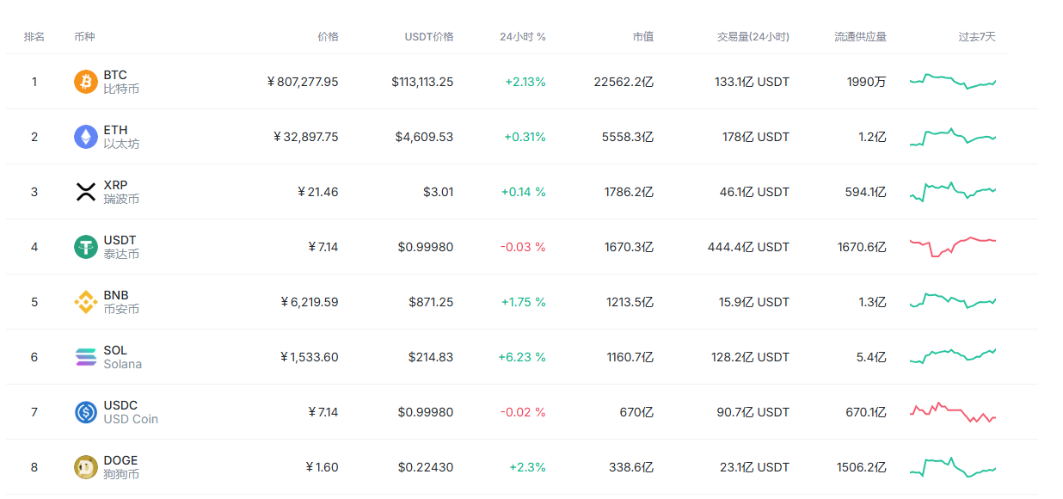The image size is (1063, 499).
Task: Sort by the 交易量(24小时) column header
Action: [x=753, y=37]
